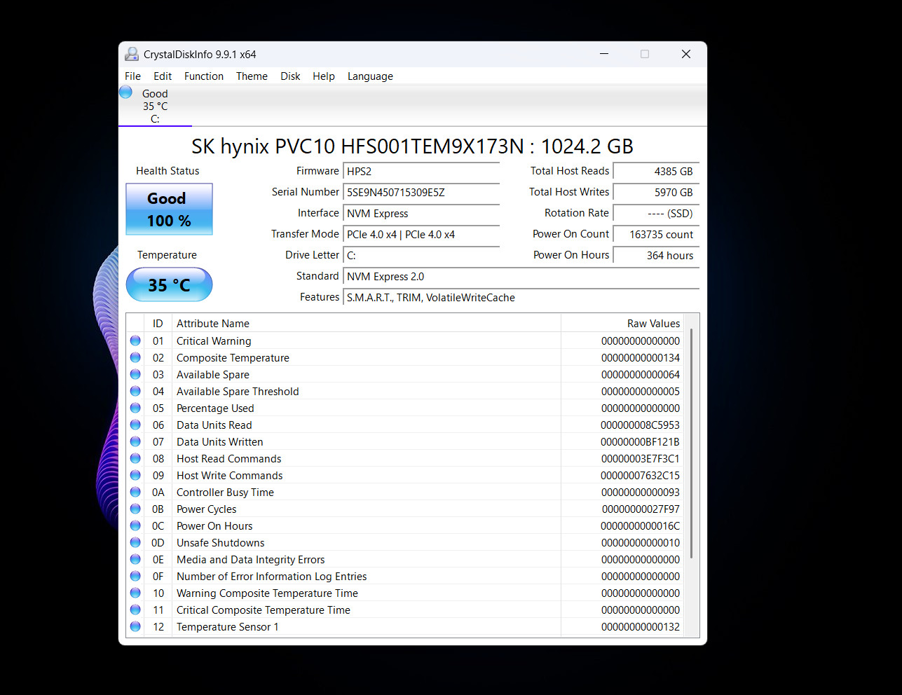Screen dimensions: 902x695
Task: Click the Interface field NVM Express
Action: [x=421, y=214]
